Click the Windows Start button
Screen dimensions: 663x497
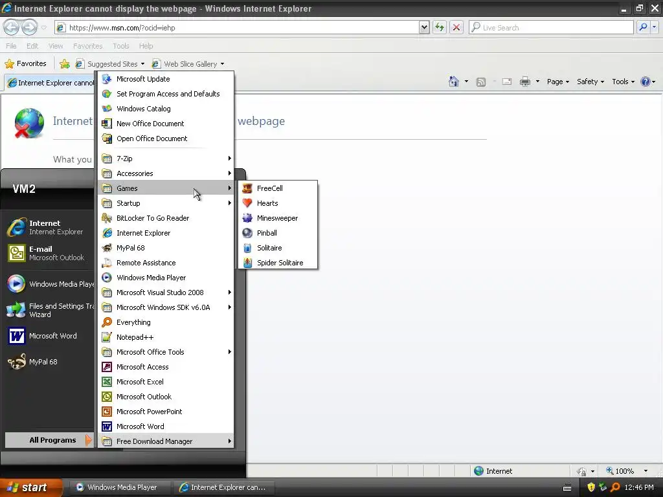coord(31,487)
